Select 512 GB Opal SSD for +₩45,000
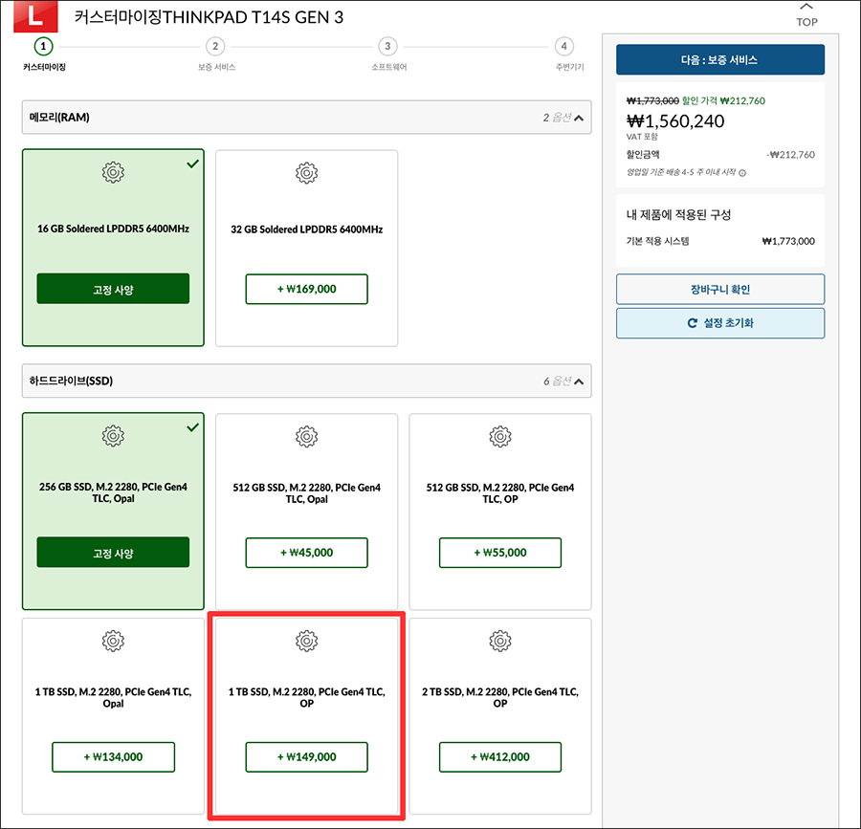The width and height of the screenshot is (861, 829). pos(306,553)
